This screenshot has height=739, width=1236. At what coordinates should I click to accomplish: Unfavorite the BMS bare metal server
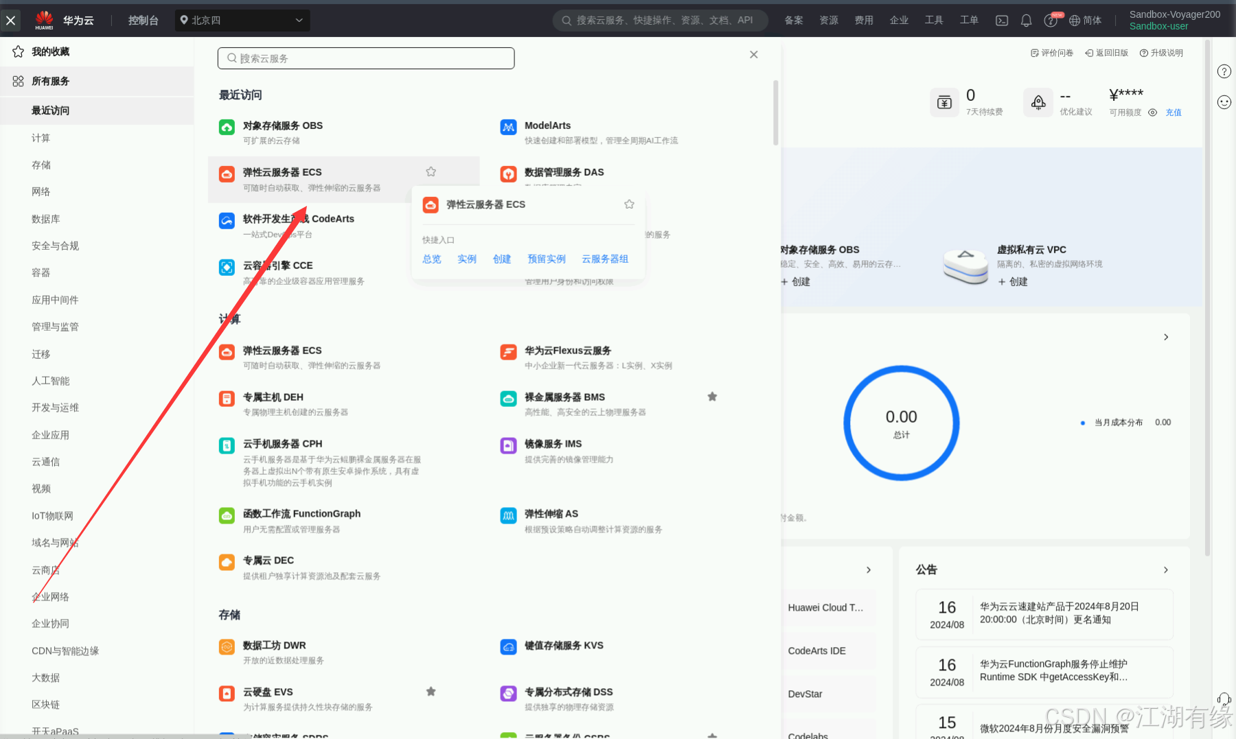click(712, 397)
